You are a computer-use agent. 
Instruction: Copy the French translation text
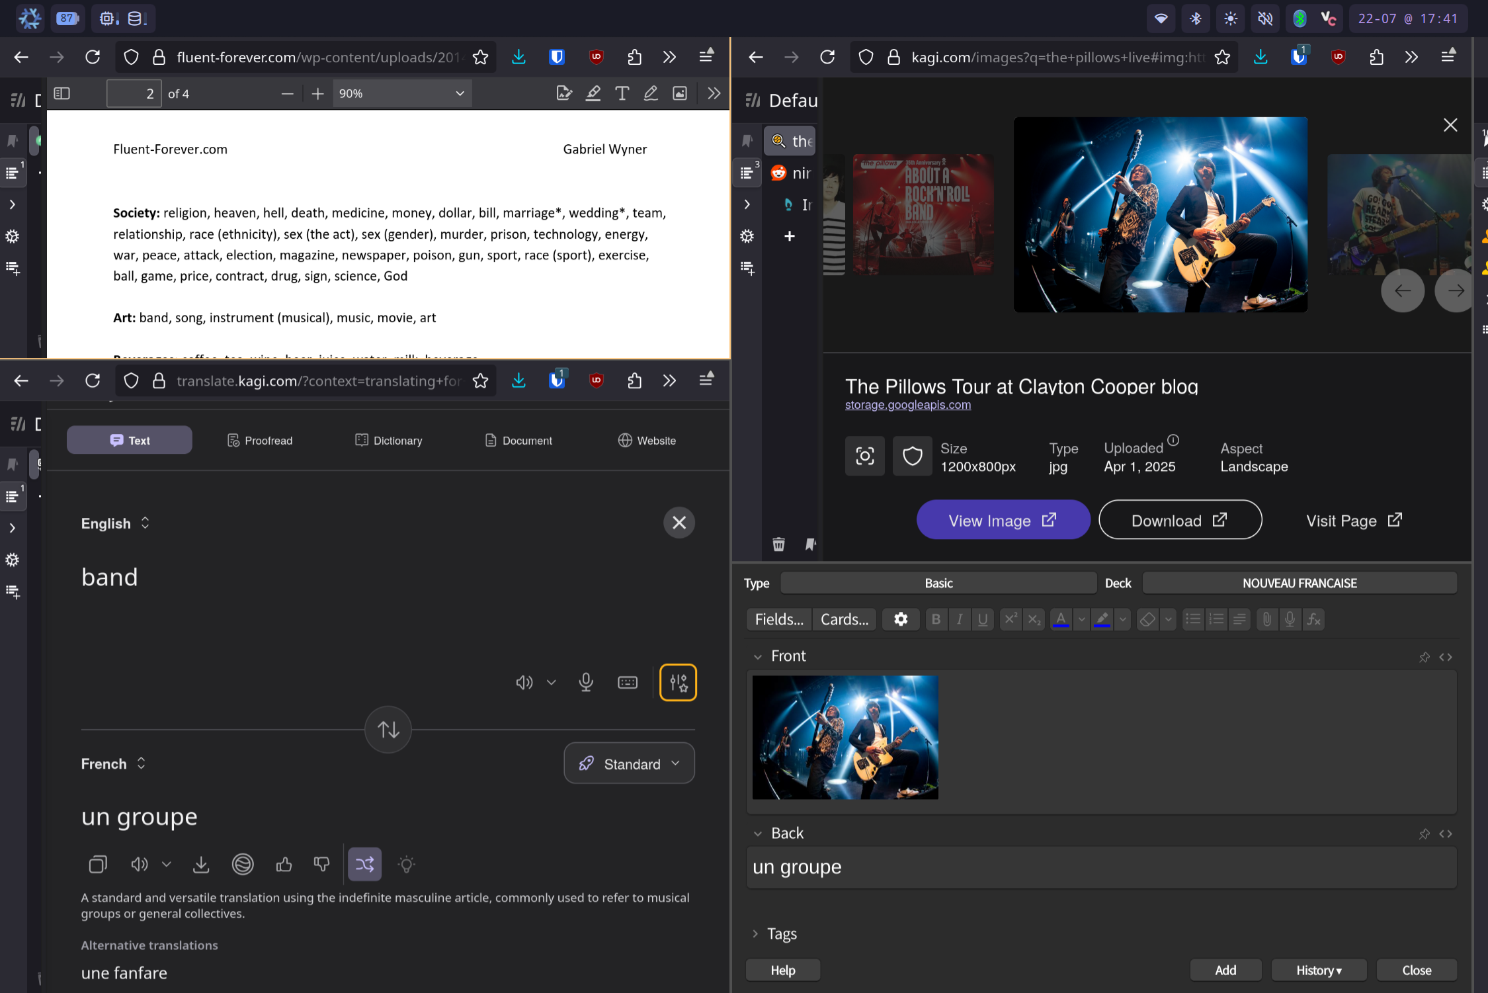(98, 864)
